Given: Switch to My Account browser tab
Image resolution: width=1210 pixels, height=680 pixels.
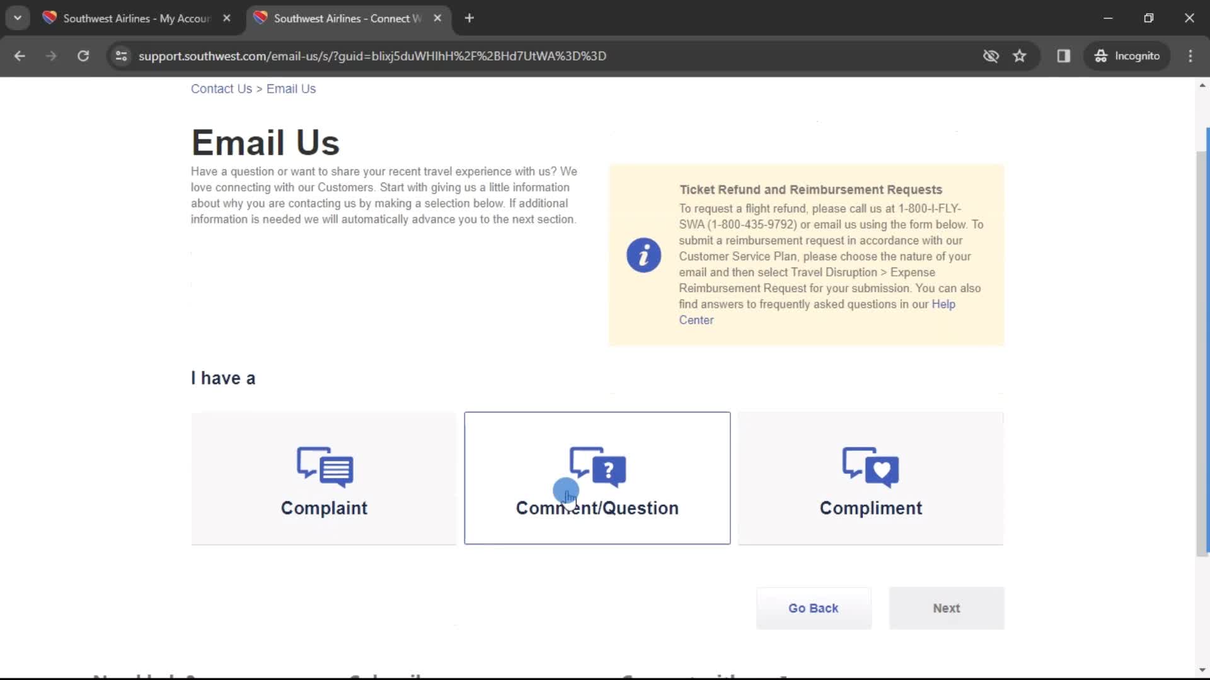Looking at the screenshot, I should [x=135, y=18].
